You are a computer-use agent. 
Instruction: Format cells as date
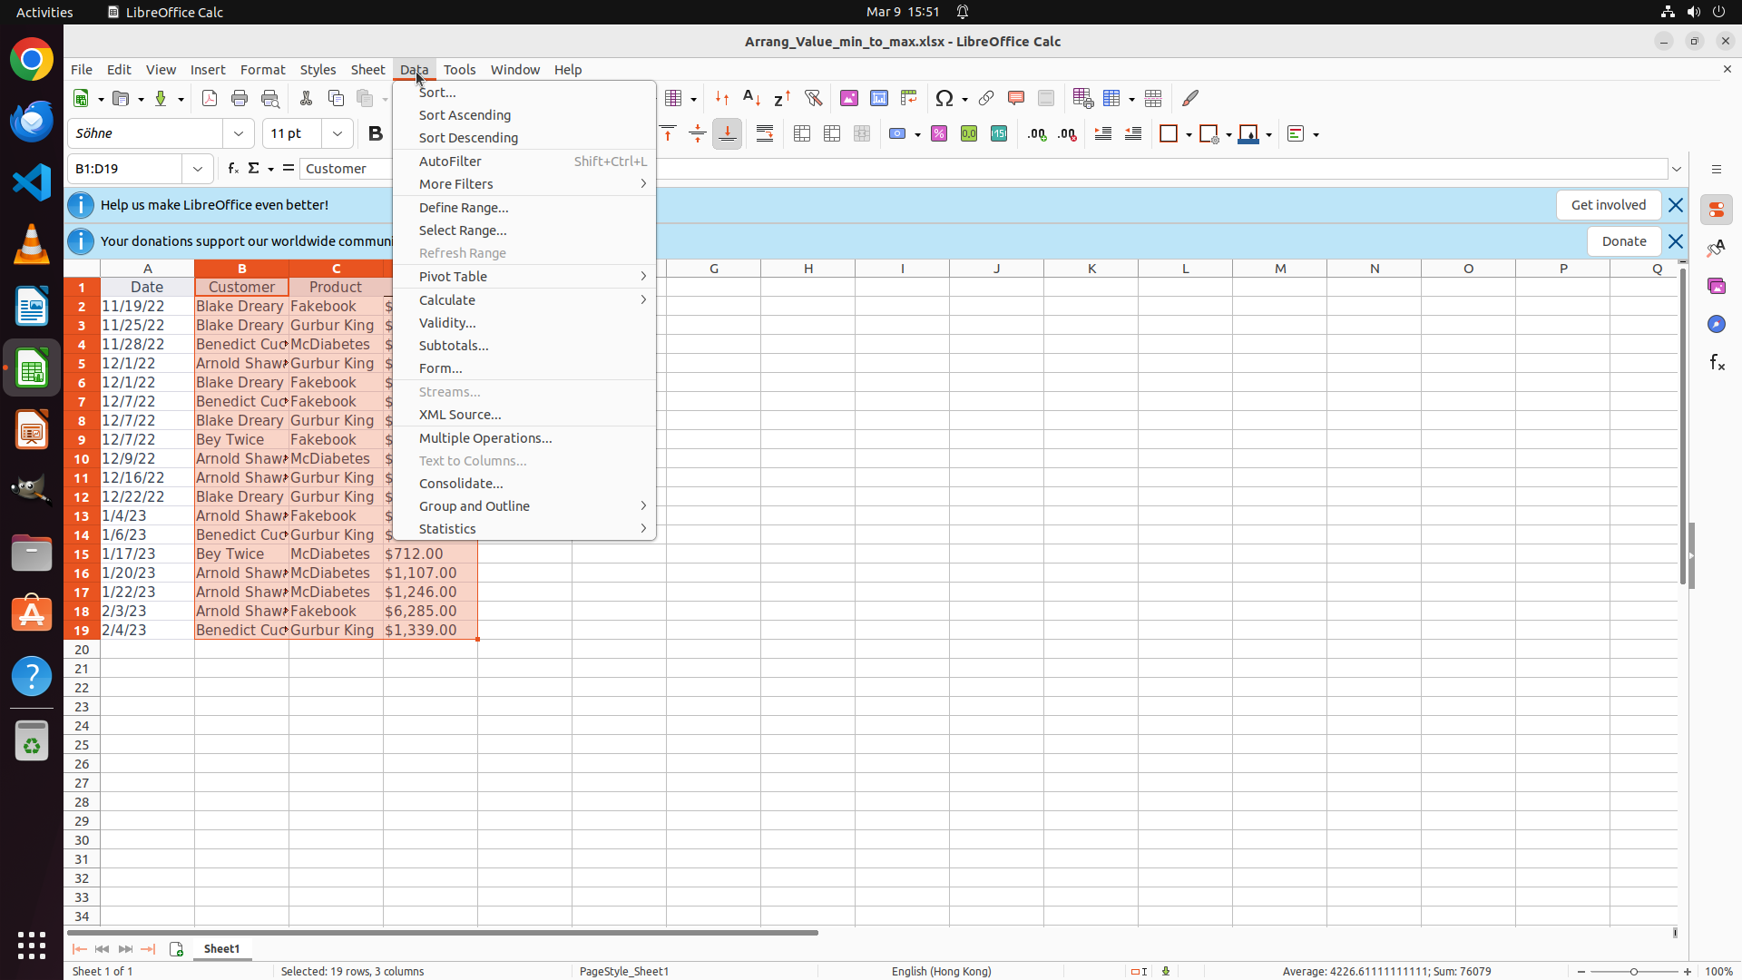point(999,134)
